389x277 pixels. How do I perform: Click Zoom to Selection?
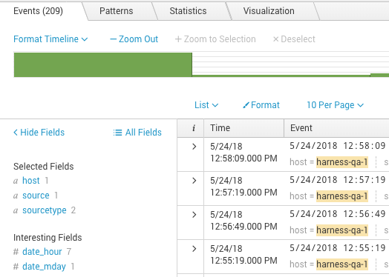click(x=215, y=39)
